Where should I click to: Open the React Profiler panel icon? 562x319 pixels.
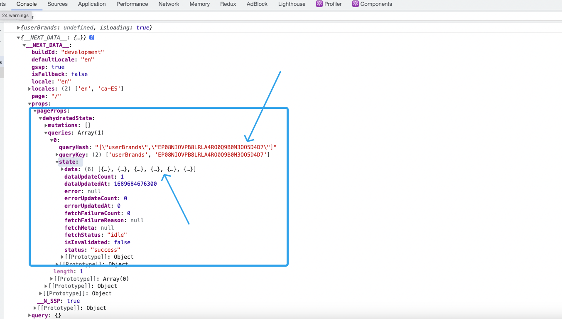coord(319,4)
